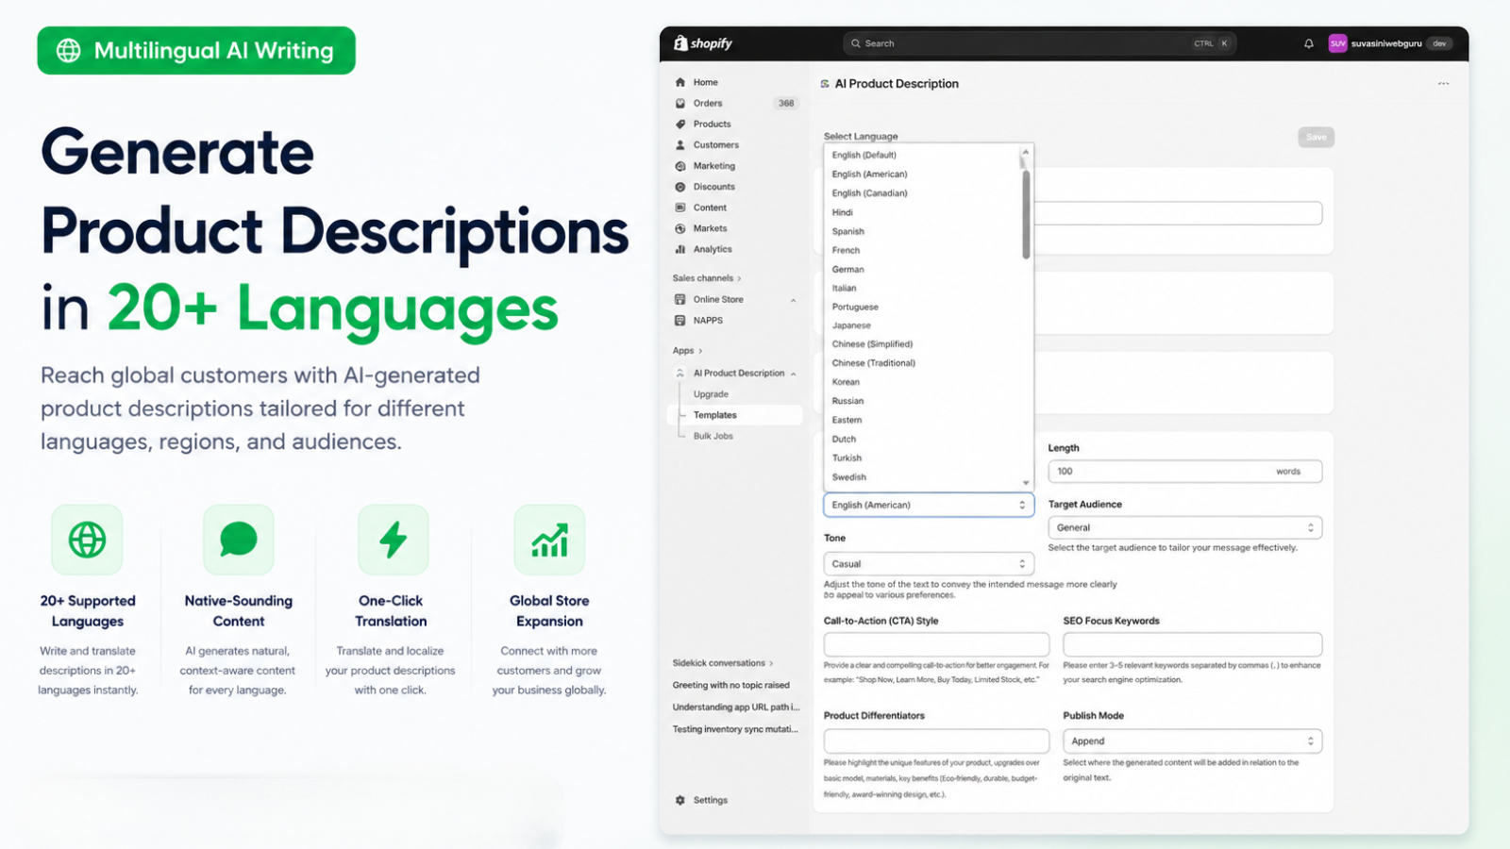
Task: Click the Product Differentiators input
Action: pos(936,741)
